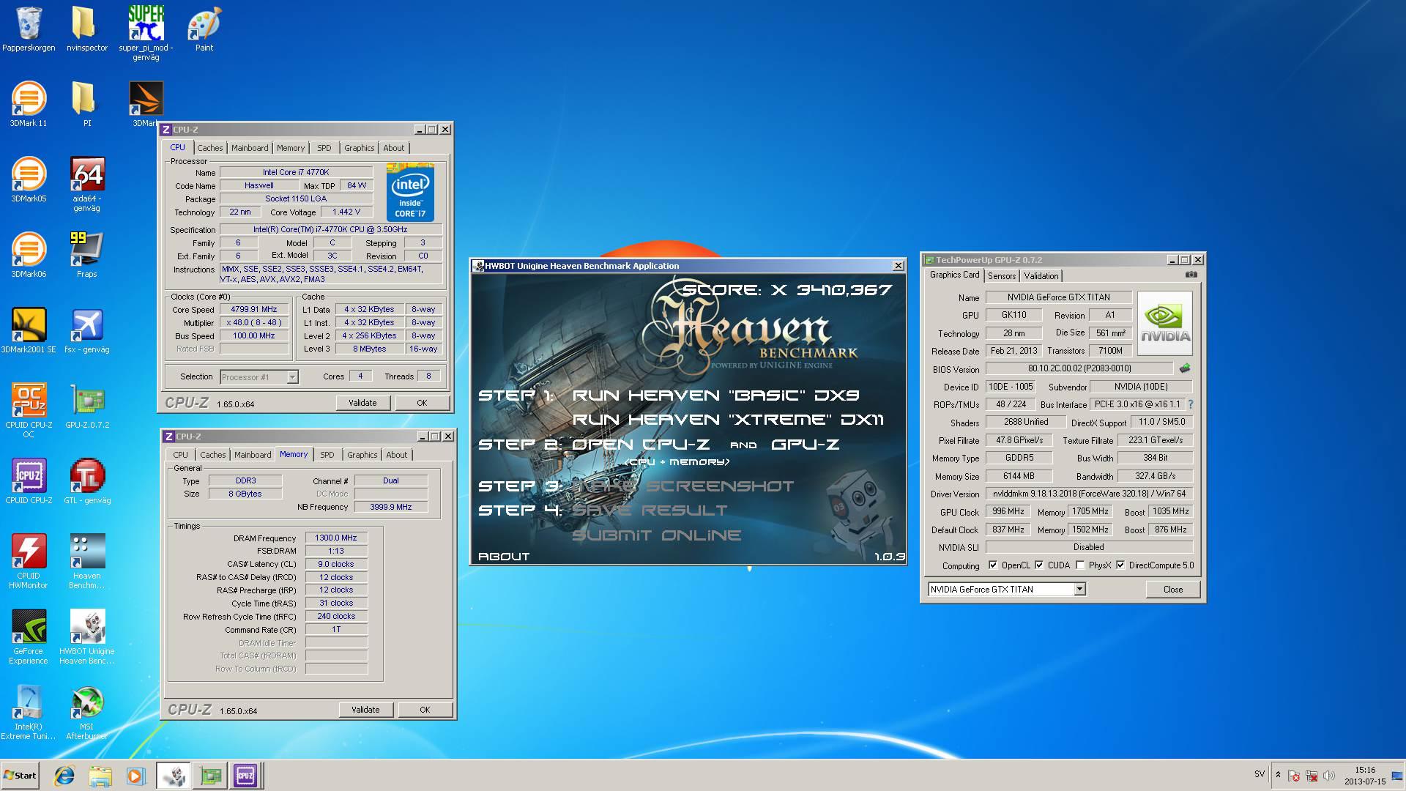Viewport: 1406px width, 791px height.
Task: Expand NVIDIA GeForce GTX TITAN dropdown
Action: coord(1079,589)
